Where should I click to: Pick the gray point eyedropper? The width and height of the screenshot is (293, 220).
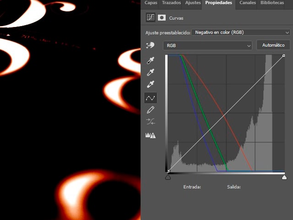click(x=150, y=72)
